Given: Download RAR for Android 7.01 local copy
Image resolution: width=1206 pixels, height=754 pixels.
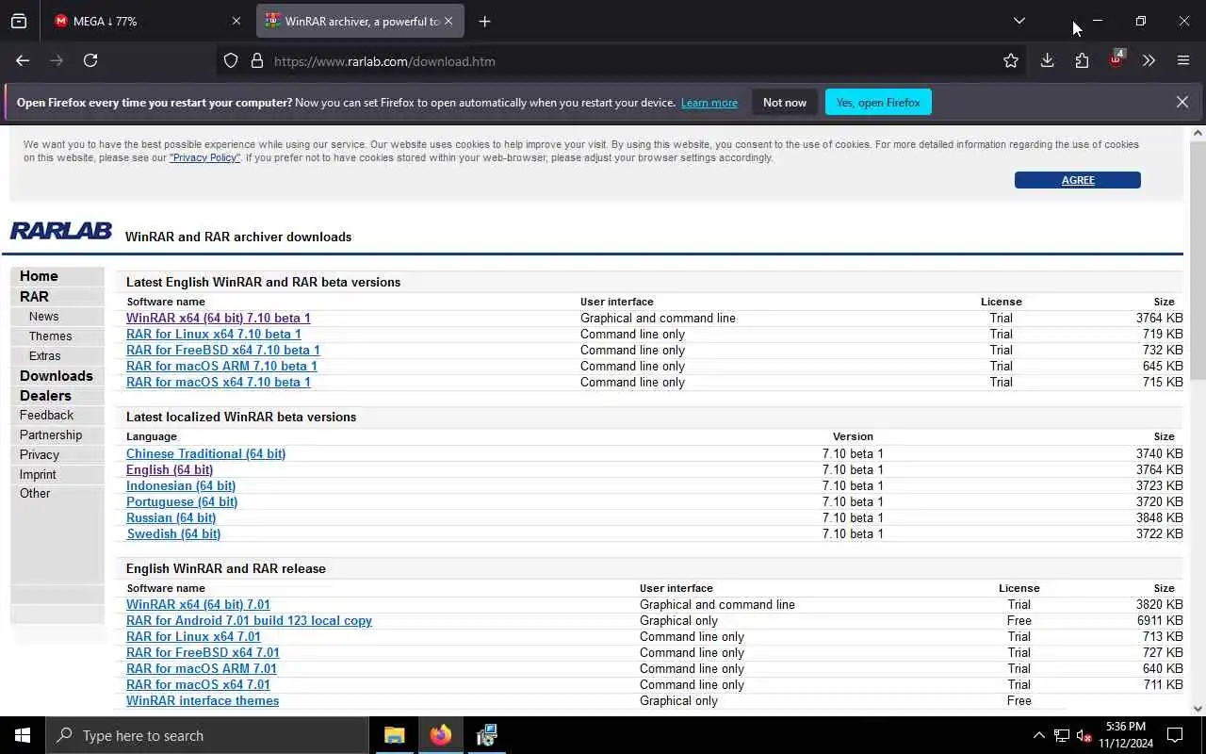Looking at the screenshot, I should click(249, 620).
